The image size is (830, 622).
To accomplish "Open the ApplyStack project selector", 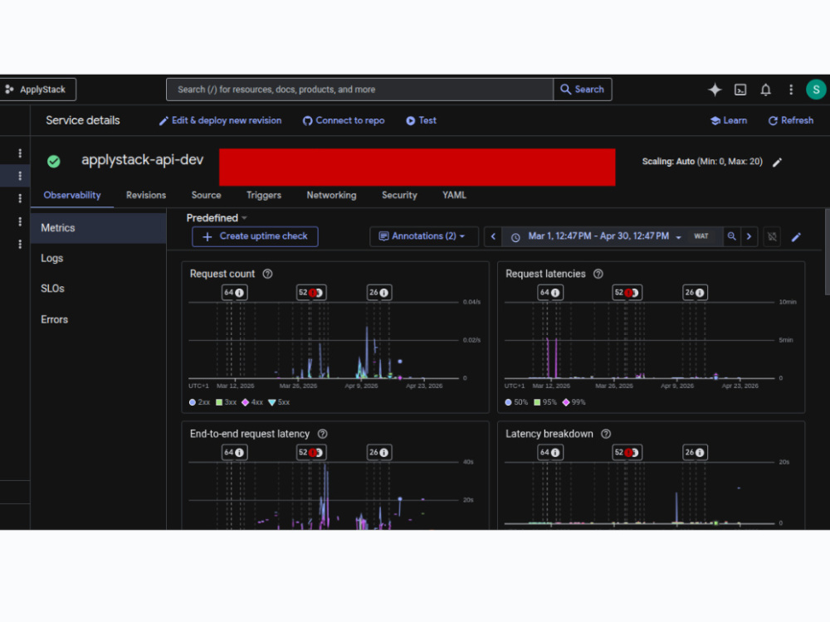I will coord(37,90).
